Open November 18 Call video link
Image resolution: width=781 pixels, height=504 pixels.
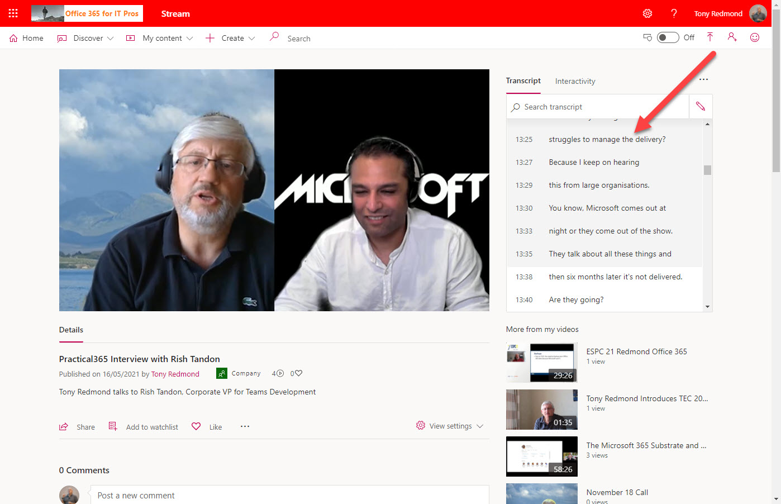click(x=617, y=492)
